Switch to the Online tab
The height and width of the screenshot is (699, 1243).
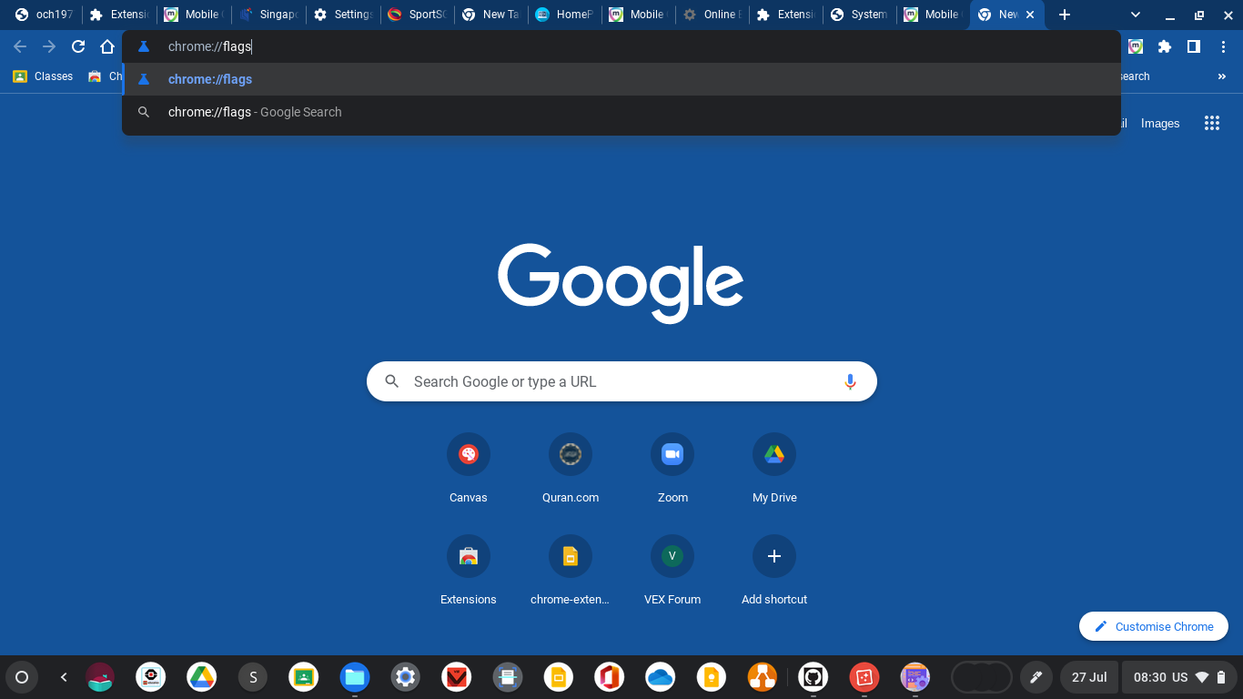(x=712, y=15)
